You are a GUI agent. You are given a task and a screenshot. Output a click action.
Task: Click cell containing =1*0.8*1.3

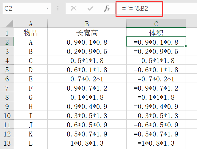pyautogui.click(x=156, y=143)
